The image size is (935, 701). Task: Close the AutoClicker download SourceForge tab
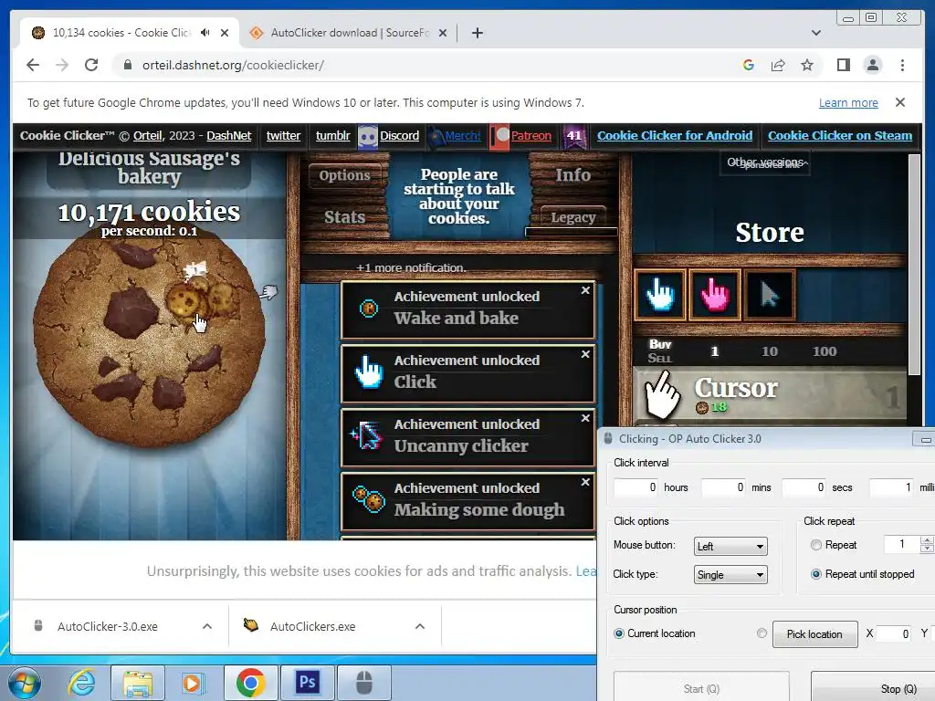pos(443,33)
